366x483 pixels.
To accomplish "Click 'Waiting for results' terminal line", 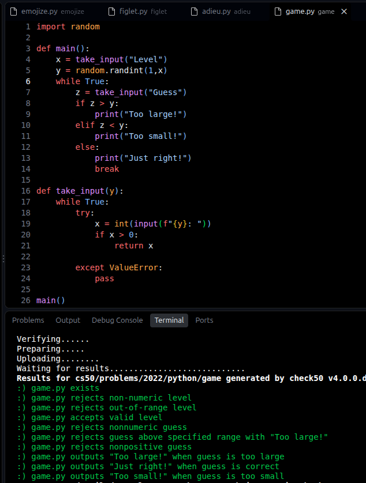I will [x=131, y=369].
